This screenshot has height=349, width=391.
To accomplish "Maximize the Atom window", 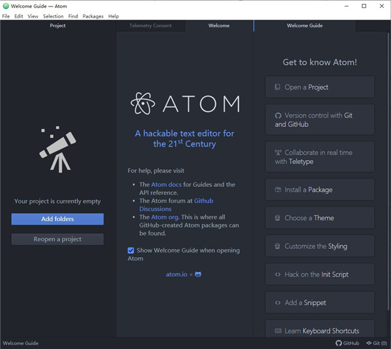I will [x=364, y=6].
